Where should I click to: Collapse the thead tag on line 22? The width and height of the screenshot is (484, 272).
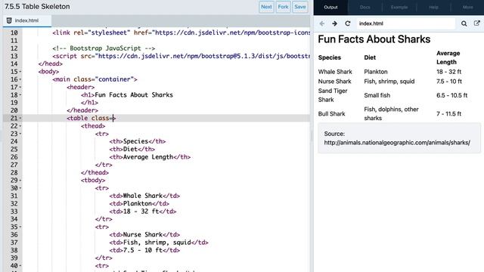[20, 126]
